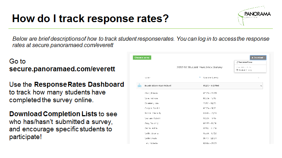The image size is (282, 158).
Task: Click the italic secure.panoramaed.com/everett address
Action: 73,45
